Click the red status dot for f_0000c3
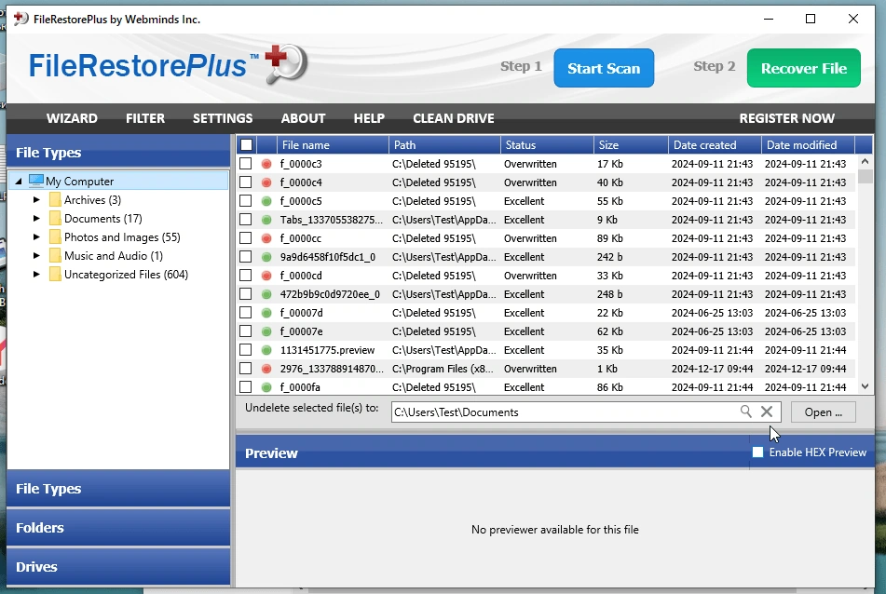The image size is (886, 594). [x=266, y=164]
